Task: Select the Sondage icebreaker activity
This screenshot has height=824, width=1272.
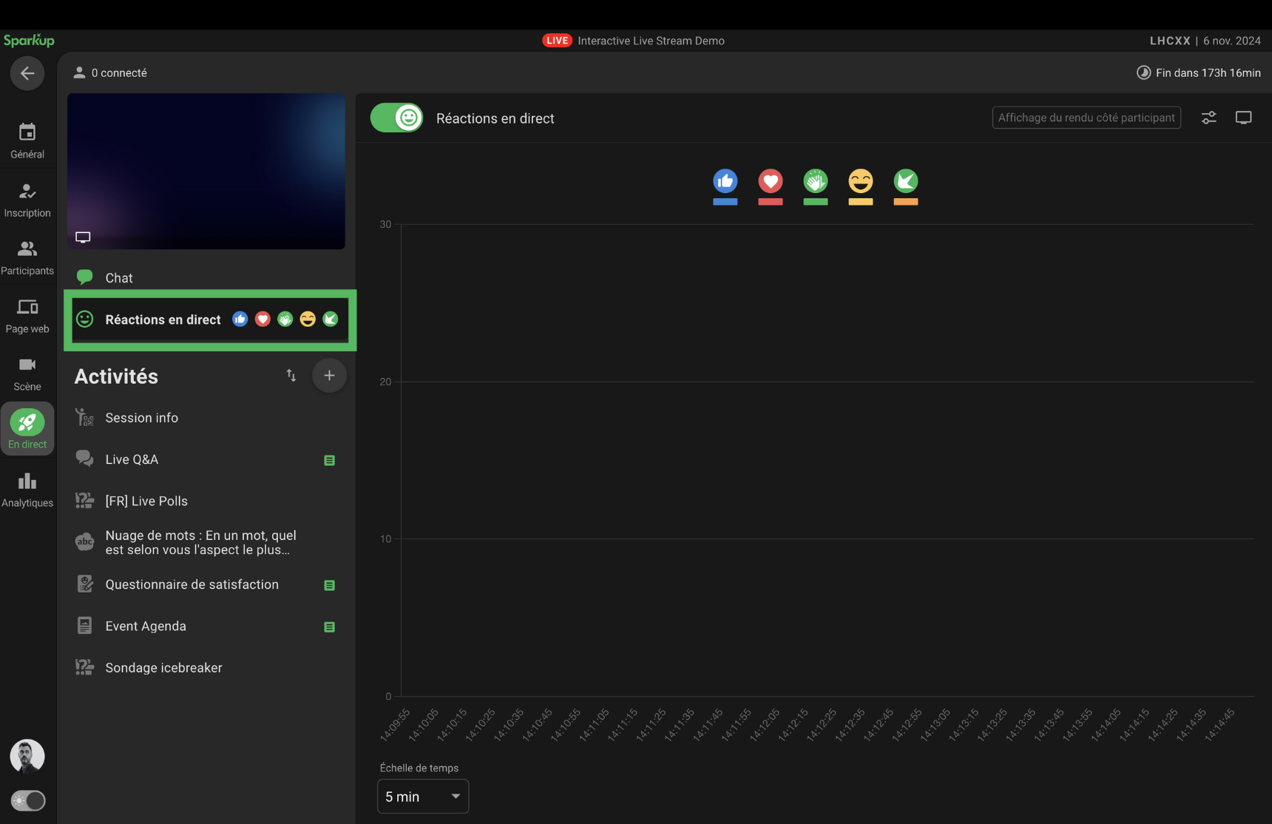Action: point(163,668)
